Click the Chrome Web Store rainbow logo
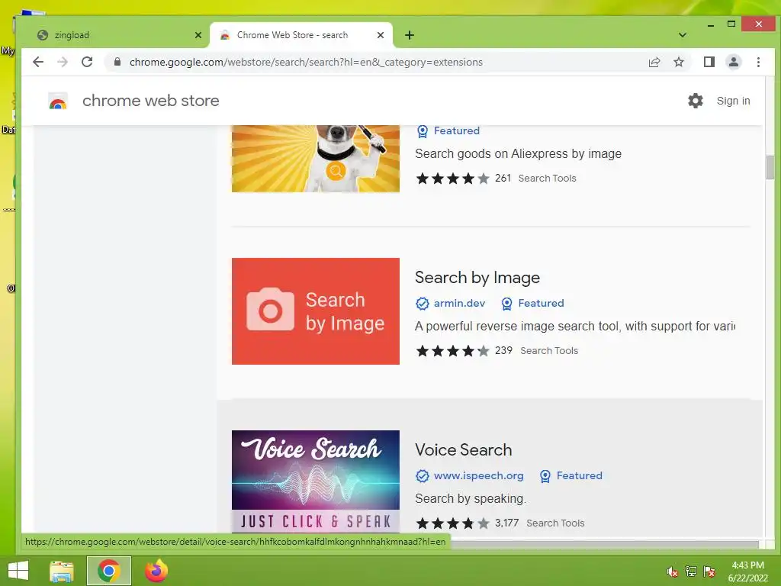Image resolution: width=781 pixels, height=586 pixels. pyautogui.click(x=58, y=101)
